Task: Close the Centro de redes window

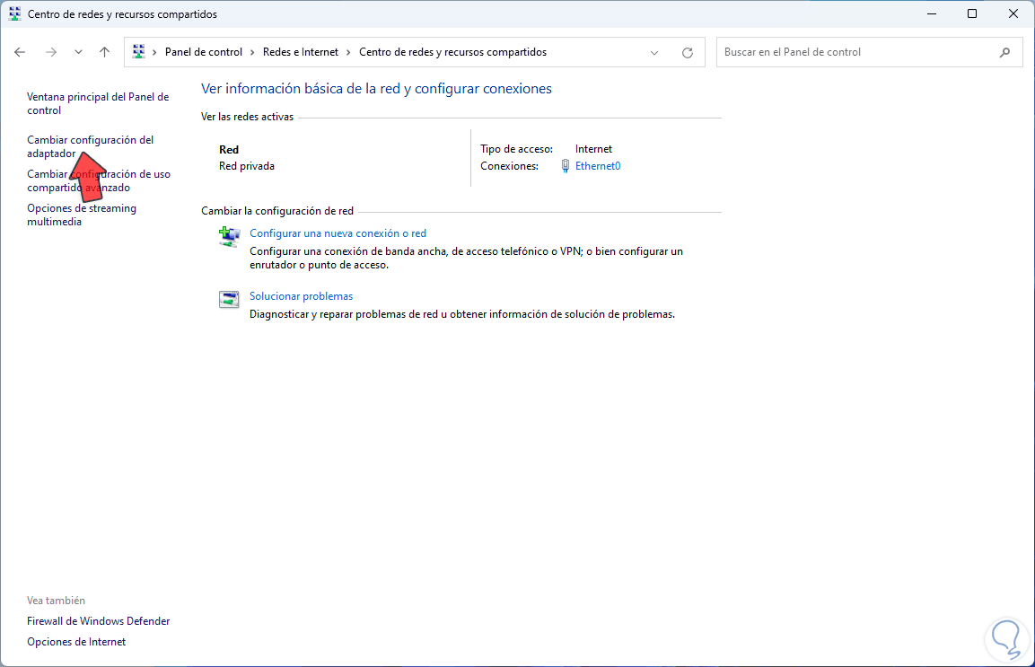Action: point(1013,13)
